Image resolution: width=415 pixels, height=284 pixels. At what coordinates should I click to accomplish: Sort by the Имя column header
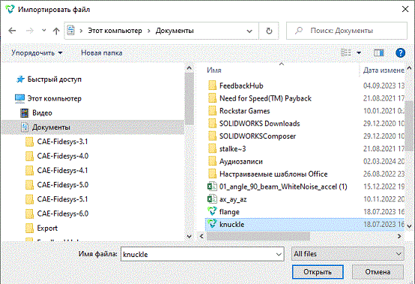pos(213,70)
